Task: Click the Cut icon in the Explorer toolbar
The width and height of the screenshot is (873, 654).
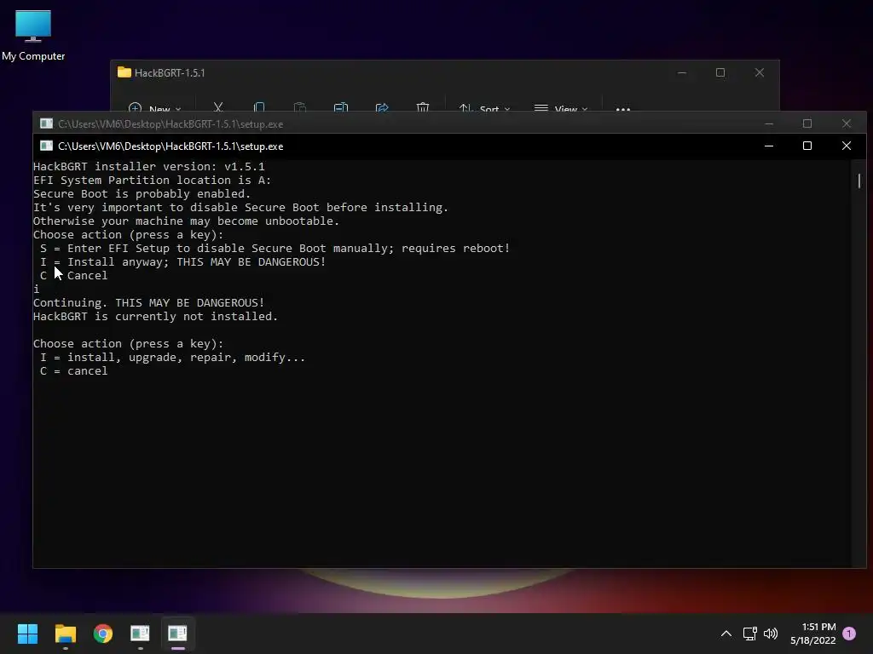Action: coord(218,106)
